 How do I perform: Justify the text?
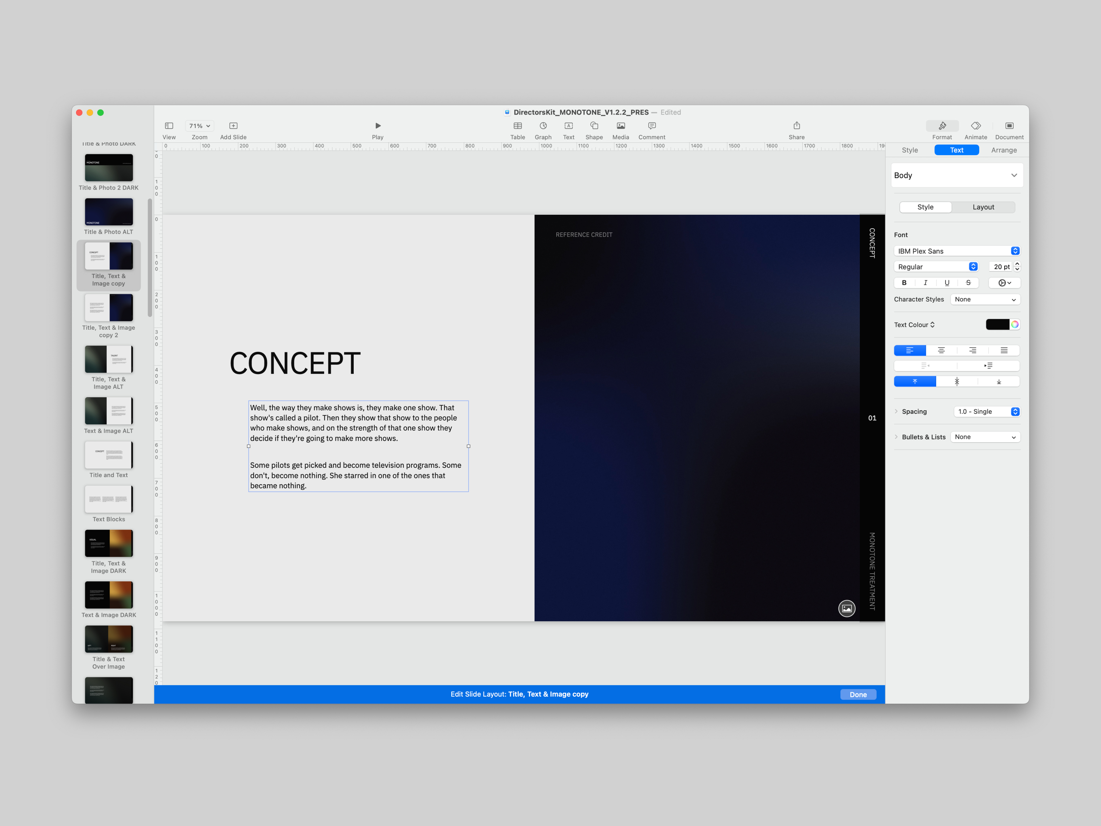click(1004, 350)
